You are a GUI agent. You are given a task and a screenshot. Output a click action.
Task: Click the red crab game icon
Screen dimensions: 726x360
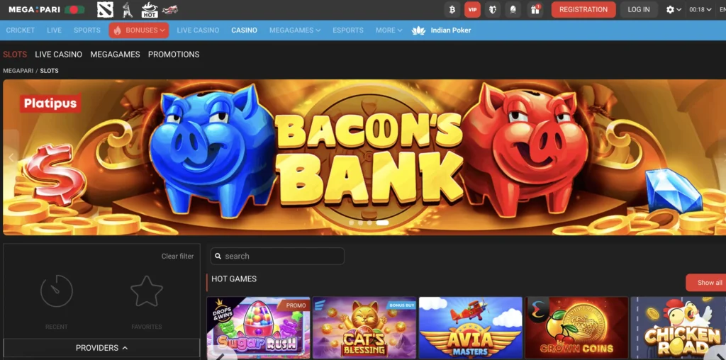(x=170, y=9)
